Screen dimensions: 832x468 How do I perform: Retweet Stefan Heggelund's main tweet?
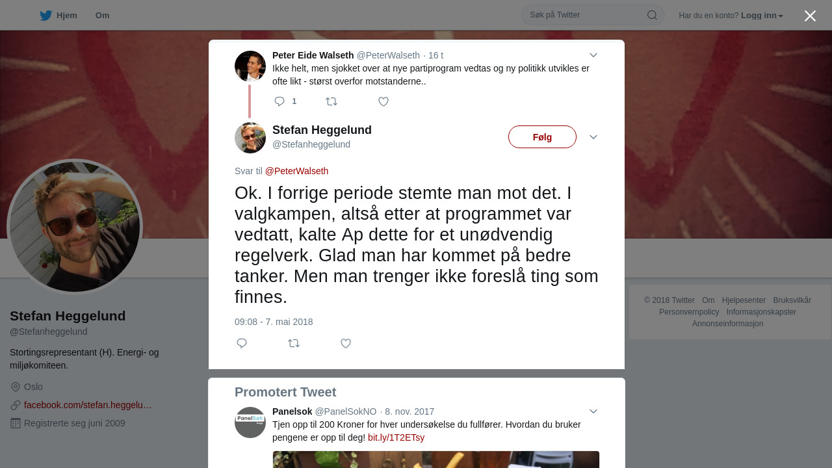[x=294, y=343]
